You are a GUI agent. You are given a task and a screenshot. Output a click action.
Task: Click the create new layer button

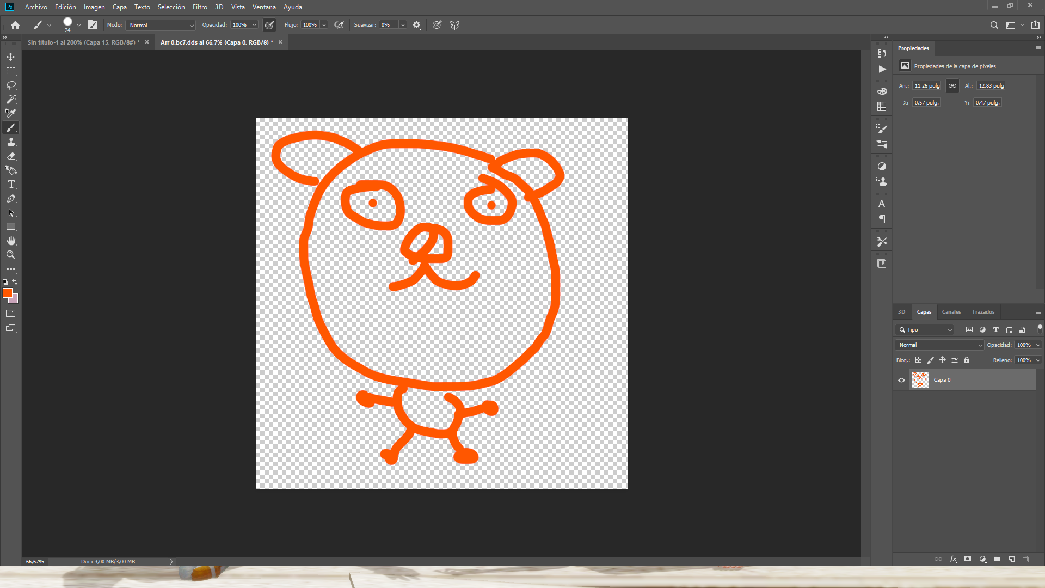coord(1012,559)
